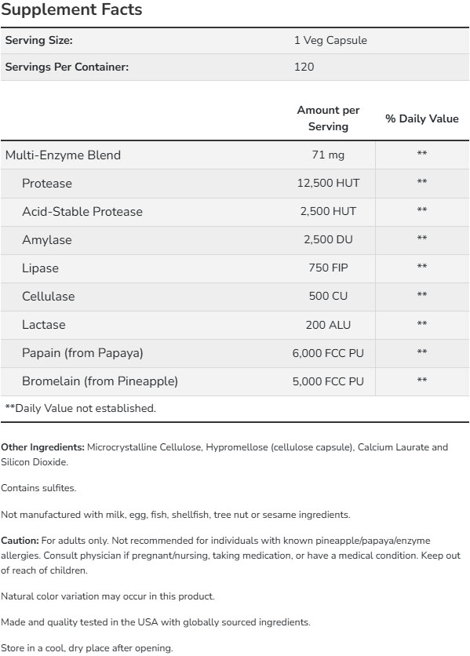Click the Servings Per Container label
This screenshot has height=656, width=470.
click(67, 67)
